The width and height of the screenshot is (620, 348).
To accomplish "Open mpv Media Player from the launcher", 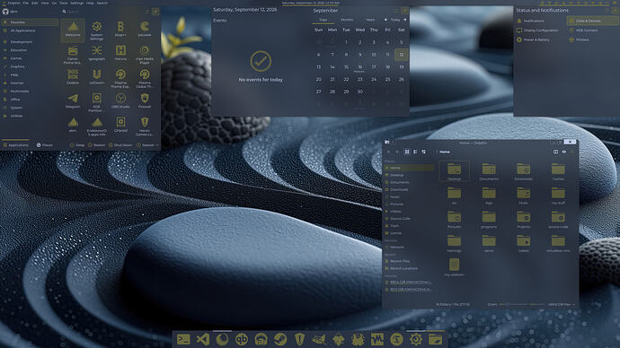I will (145, 54).
